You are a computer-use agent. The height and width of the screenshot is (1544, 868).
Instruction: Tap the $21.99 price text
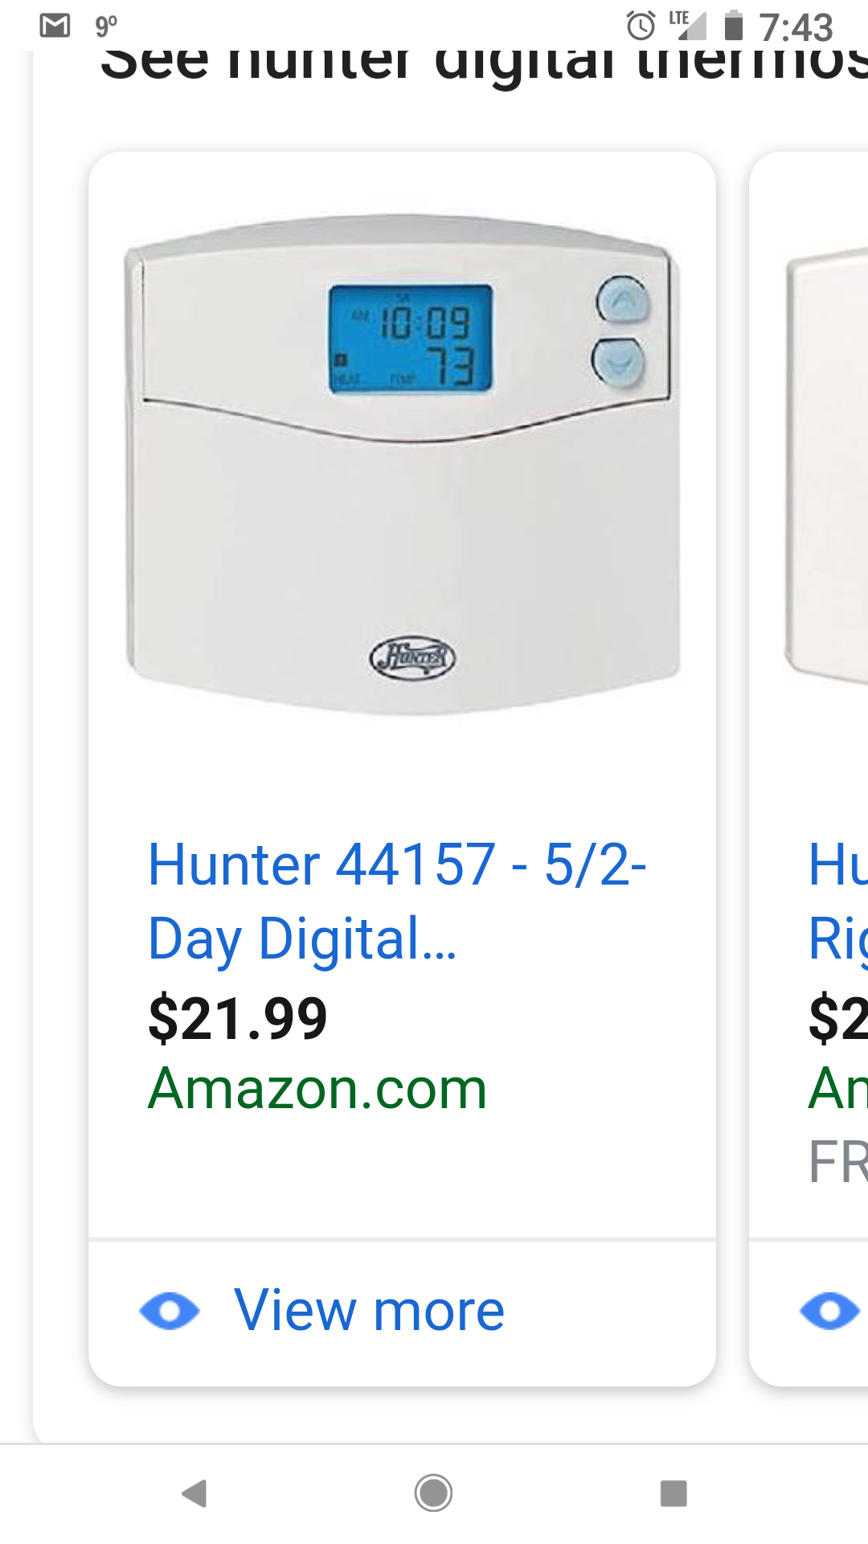pyautogui.click(x=238, y=1018)
